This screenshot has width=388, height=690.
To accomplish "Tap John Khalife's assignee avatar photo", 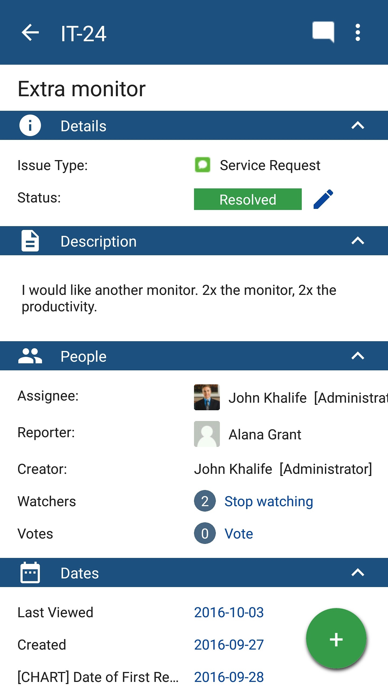I will point(207,397).
